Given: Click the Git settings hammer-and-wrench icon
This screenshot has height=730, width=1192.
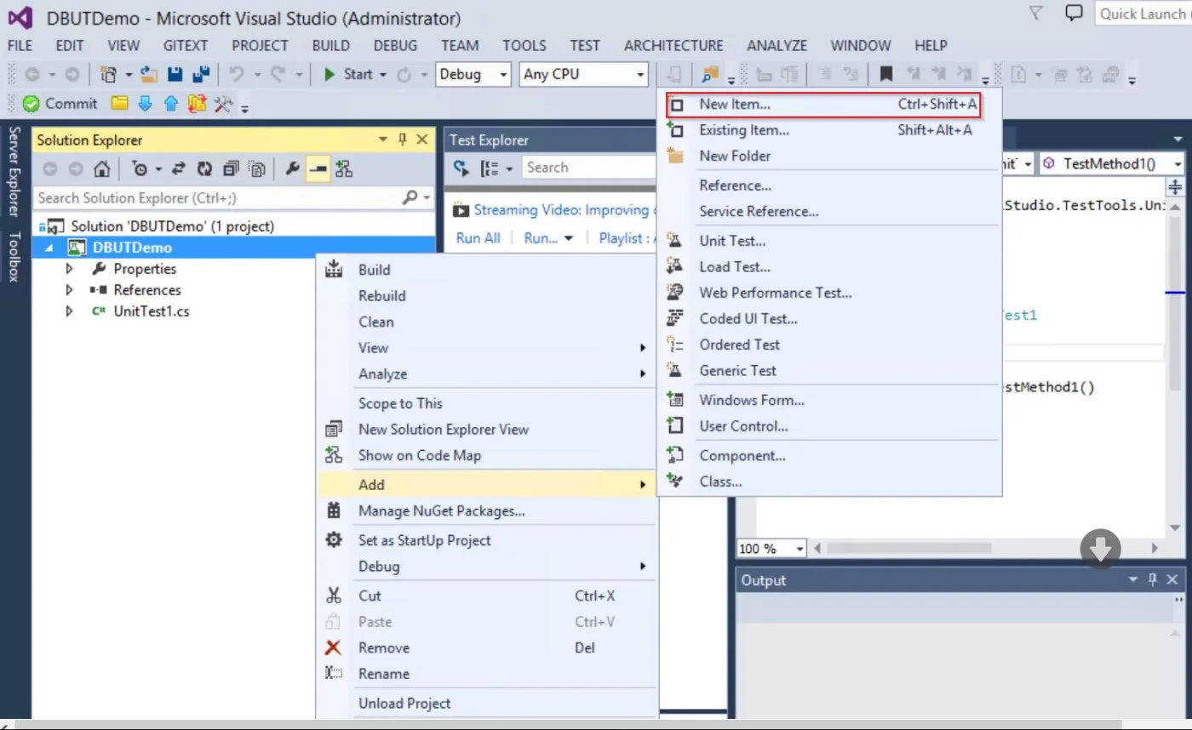Looking at the screenshot, I should tap(223, 104).
